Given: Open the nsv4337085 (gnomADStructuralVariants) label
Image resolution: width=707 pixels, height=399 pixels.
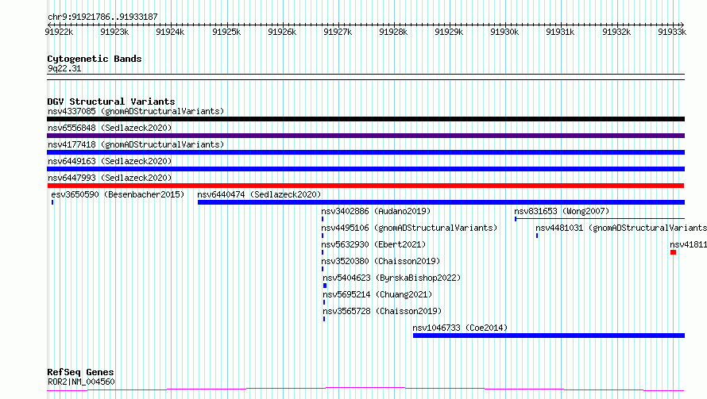Looking at the screenshot, I should click(136, 111).
